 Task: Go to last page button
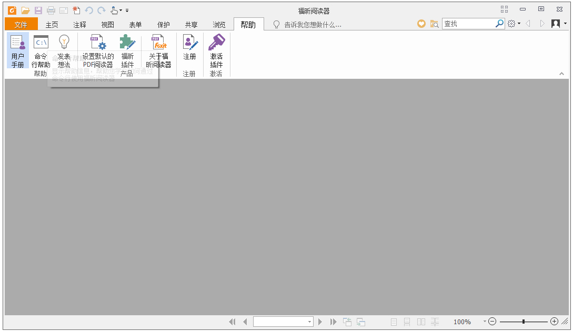[x=333, y=322]
